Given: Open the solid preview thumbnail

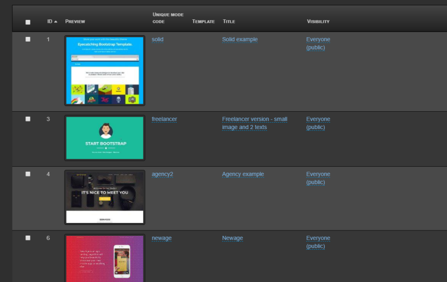Looking at the screenshot, I should click(x=105, y=70).
